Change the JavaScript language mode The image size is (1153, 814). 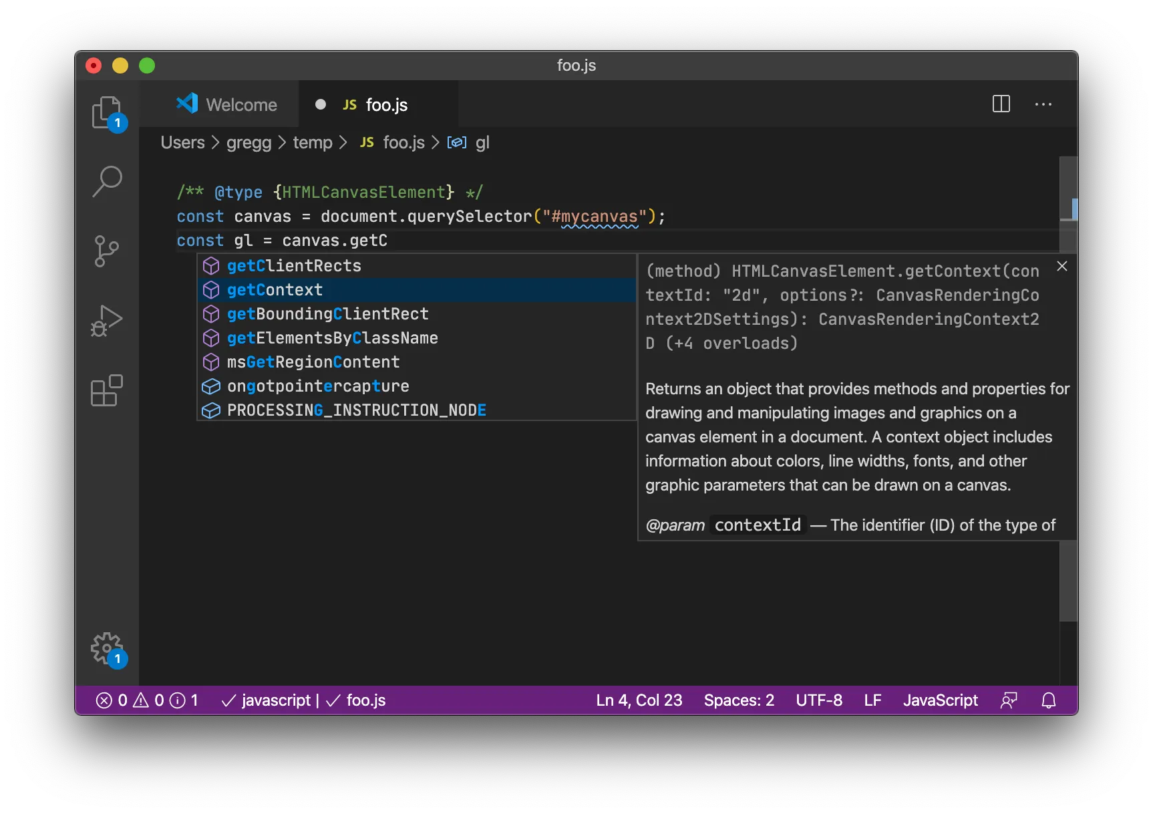click(940, 700)
